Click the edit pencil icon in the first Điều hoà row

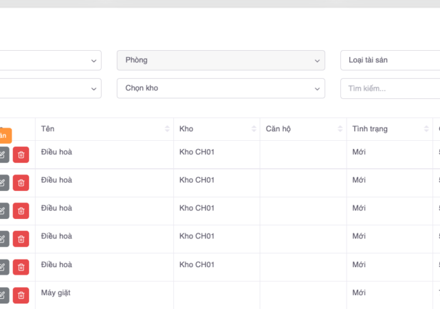tap(3, 154)
